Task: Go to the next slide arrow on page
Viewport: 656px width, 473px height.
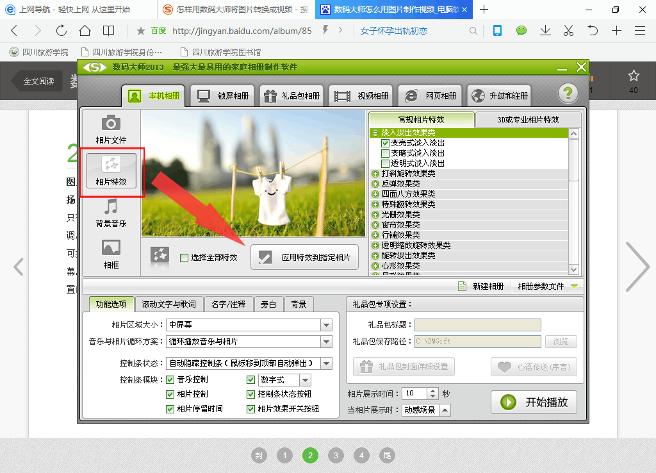Action: 637,267
